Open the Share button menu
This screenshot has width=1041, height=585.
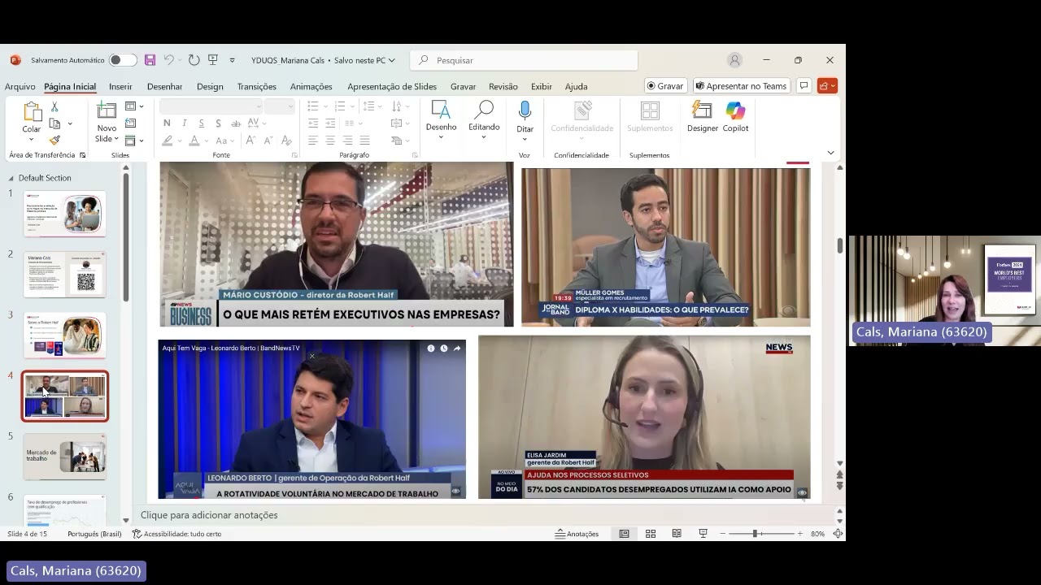coord(827,86)
